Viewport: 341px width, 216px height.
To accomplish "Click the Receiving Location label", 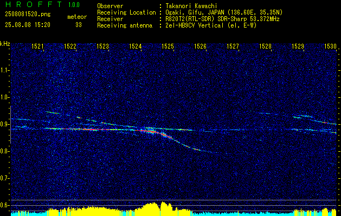I will click(126, 12).
